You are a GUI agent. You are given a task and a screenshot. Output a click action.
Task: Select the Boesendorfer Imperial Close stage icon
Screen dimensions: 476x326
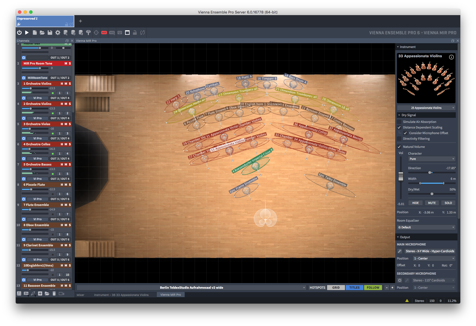256,166
